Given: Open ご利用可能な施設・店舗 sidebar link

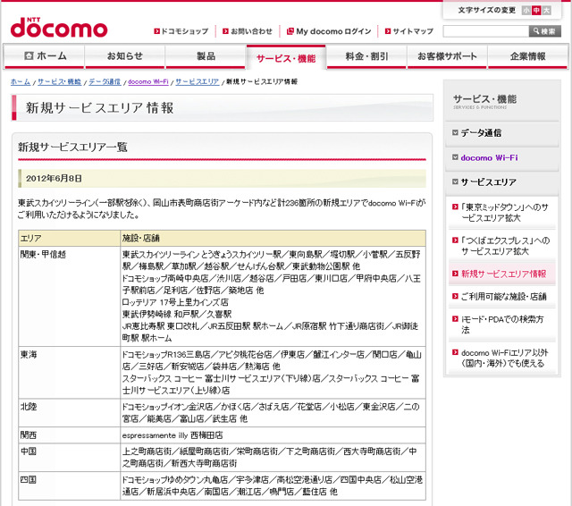Looking at the screenshot, I should pos(503,297).
